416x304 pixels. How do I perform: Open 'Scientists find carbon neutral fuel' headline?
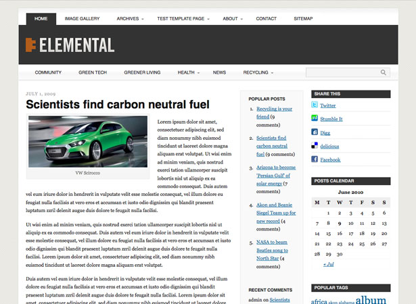pyautogui.click(x=118, y=105)
